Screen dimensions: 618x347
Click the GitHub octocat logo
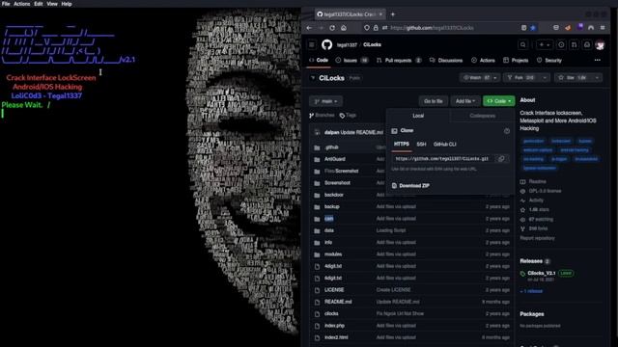tap(326, 45)
